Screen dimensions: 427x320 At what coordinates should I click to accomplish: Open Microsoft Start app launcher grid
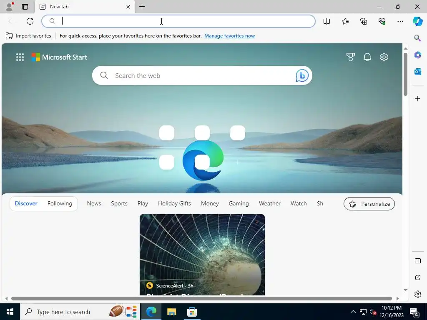pyautogui.click(x=20, y=57)
